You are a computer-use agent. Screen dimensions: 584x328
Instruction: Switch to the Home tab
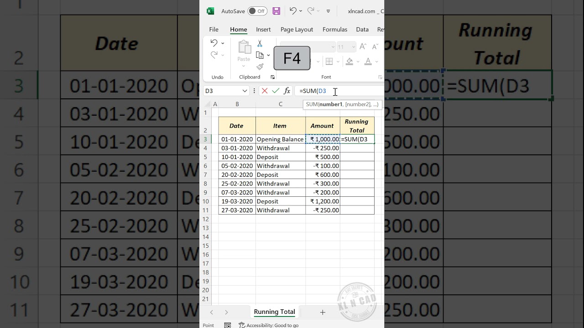(239, 29)
